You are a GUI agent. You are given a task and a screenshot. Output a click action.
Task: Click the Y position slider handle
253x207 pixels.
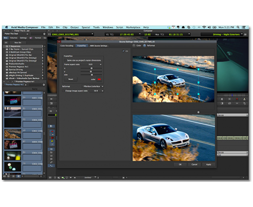91,71
